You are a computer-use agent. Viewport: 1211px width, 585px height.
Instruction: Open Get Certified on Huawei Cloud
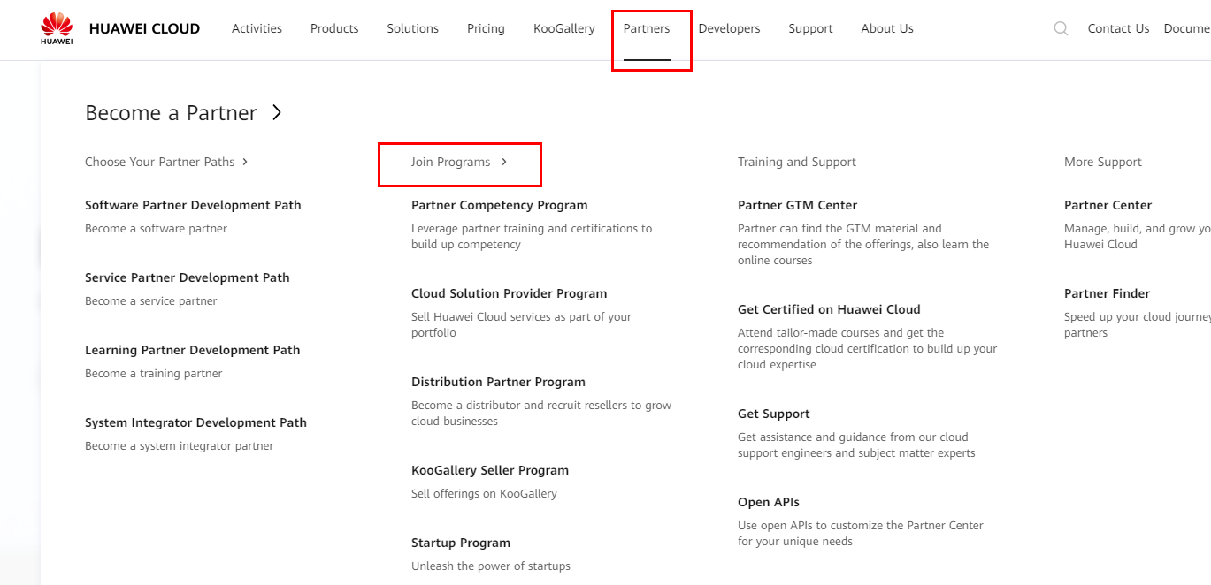coord(829,309)
